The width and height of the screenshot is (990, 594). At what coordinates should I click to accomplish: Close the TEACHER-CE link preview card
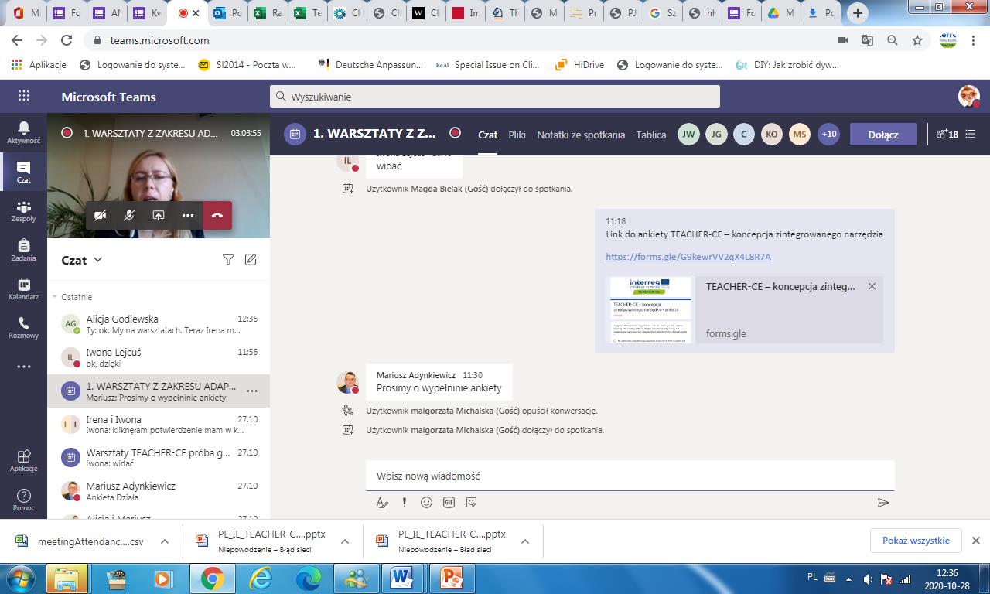click(872, 286)
